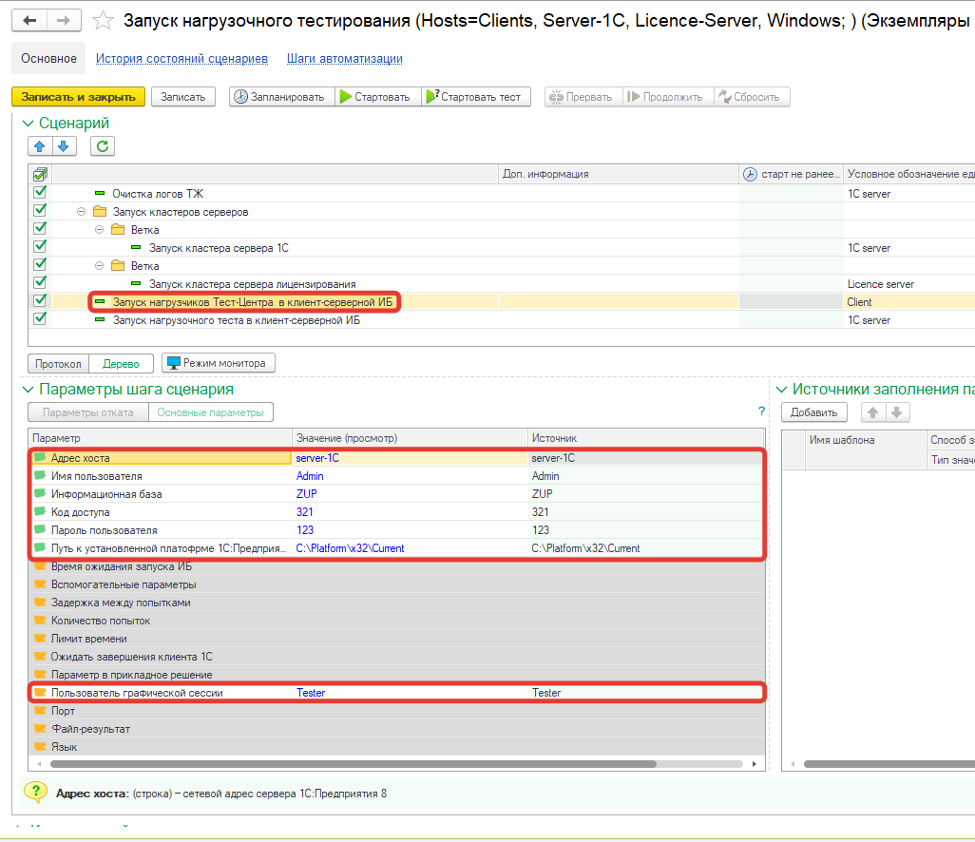Toggle the select-all checkbox in scenario header
The image size is (975, 842).
(x=40, y=174)
